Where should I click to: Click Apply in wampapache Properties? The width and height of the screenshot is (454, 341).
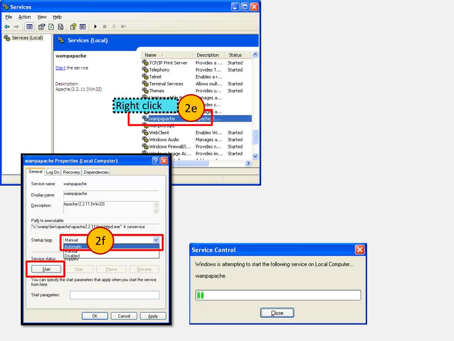(153, 316)
